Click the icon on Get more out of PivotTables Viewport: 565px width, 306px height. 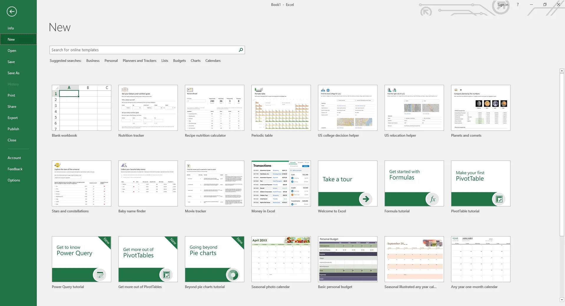tap(166, 275)
